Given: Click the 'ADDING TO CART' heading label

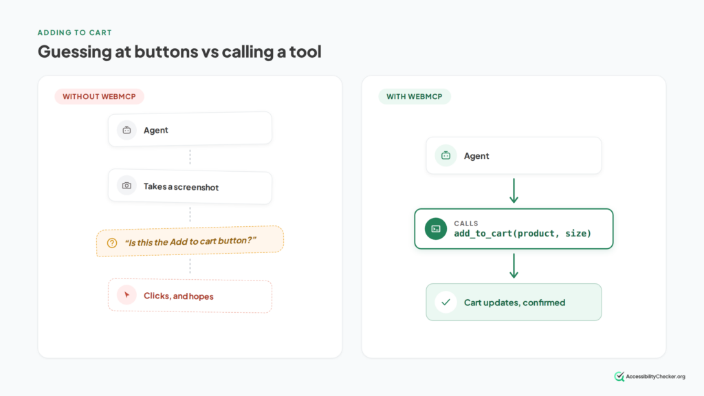Looking at the screenshot, I should (74, 32).
